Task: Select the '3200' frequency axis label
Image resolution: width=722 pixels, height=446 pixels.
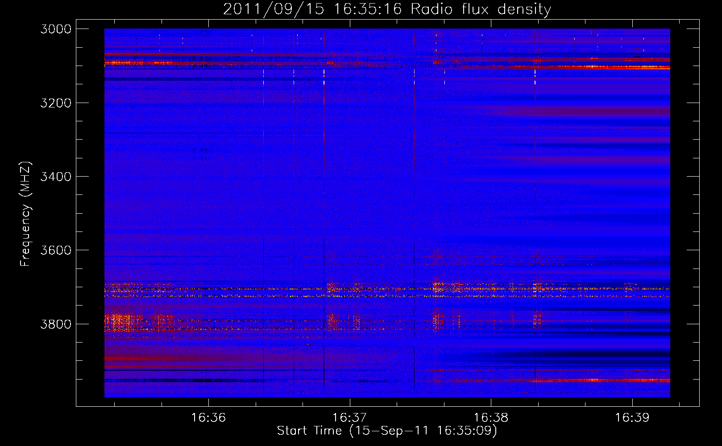Action: (x=56, y=103)
